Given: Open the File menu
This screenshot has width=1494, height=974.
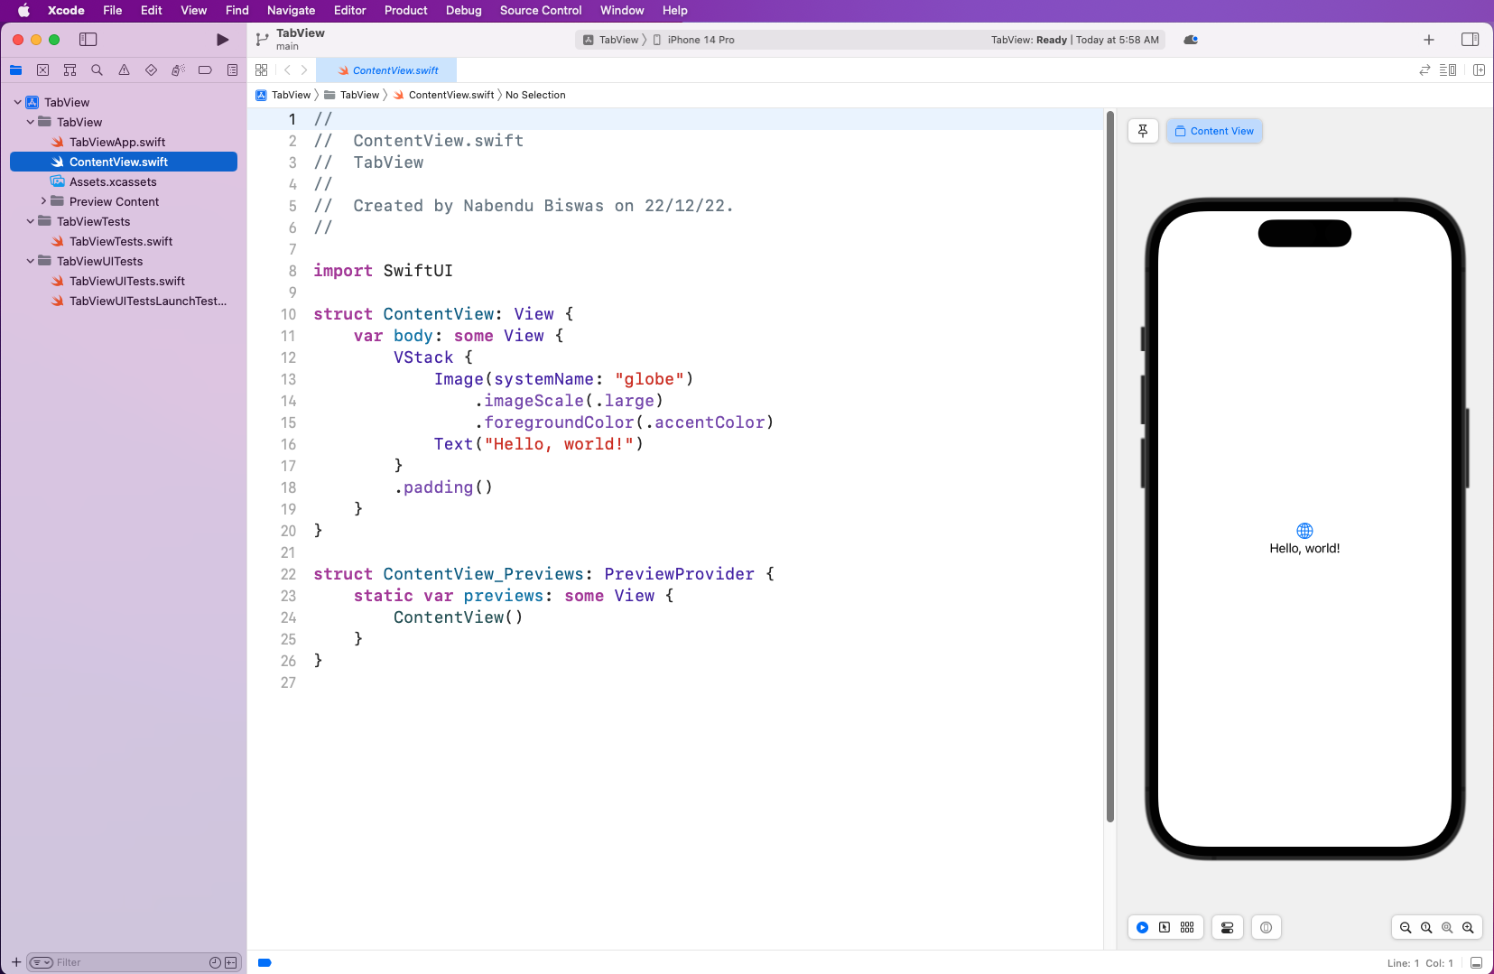Looking at the screenshot, I should pos(112,11).
